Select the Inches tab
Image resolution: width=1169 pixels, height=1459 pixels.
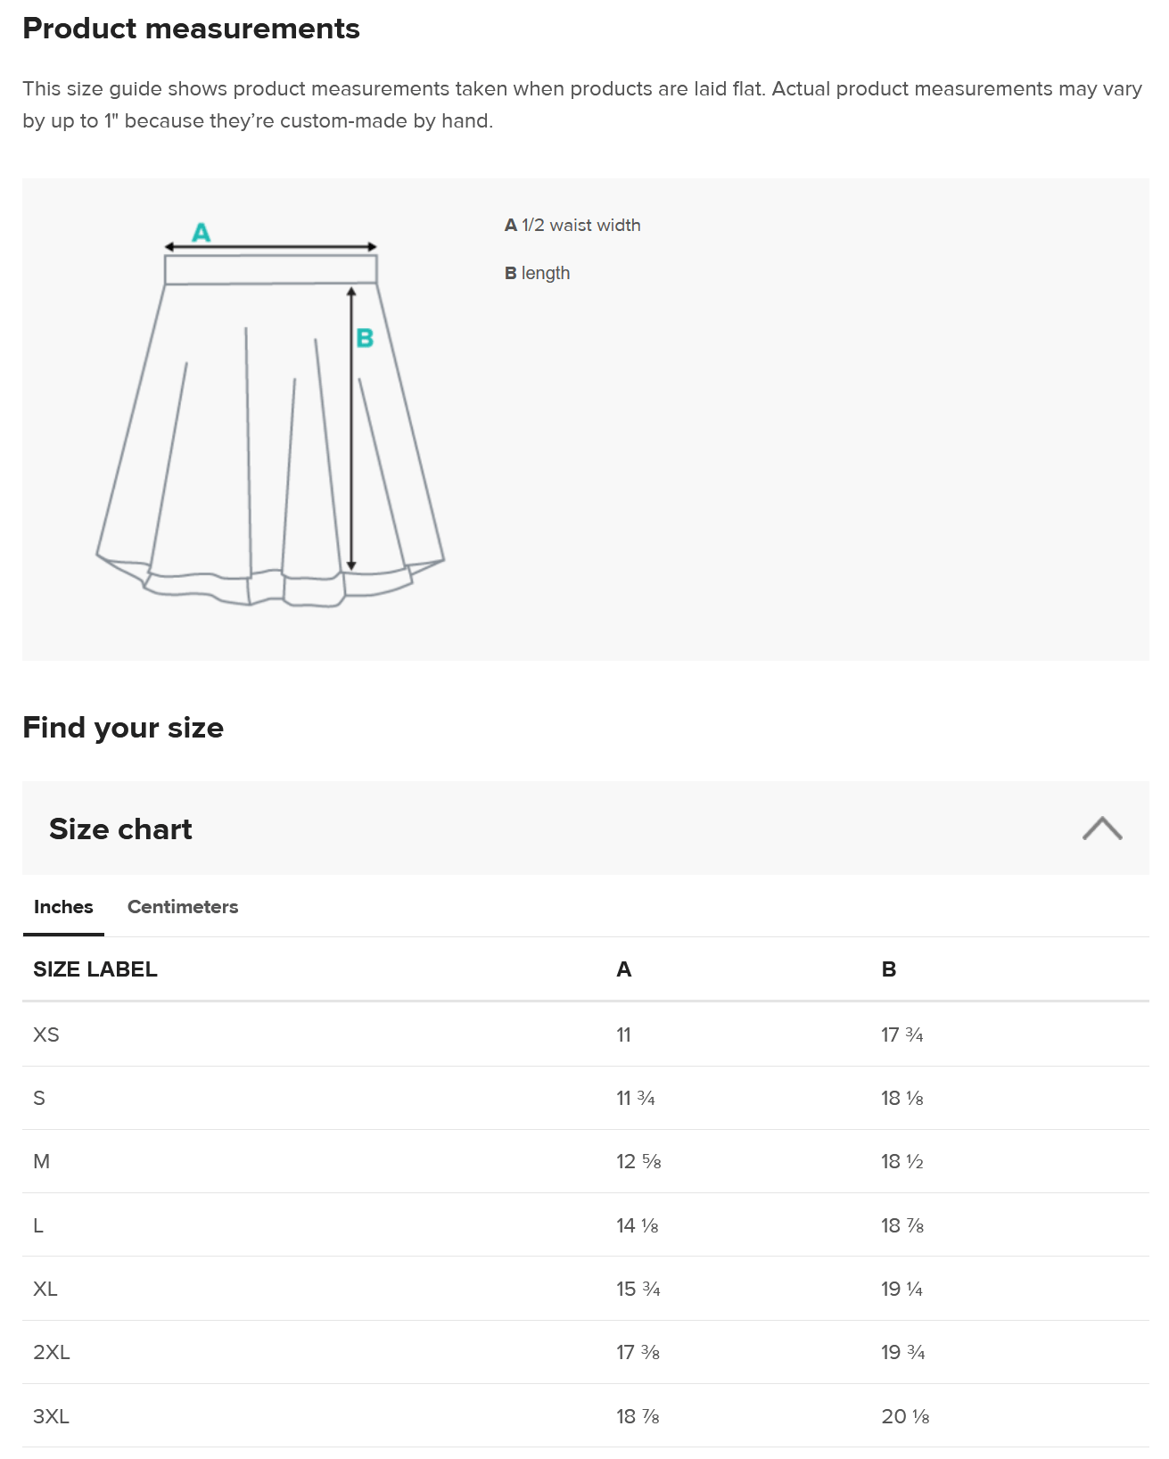(x=63, y=907)
